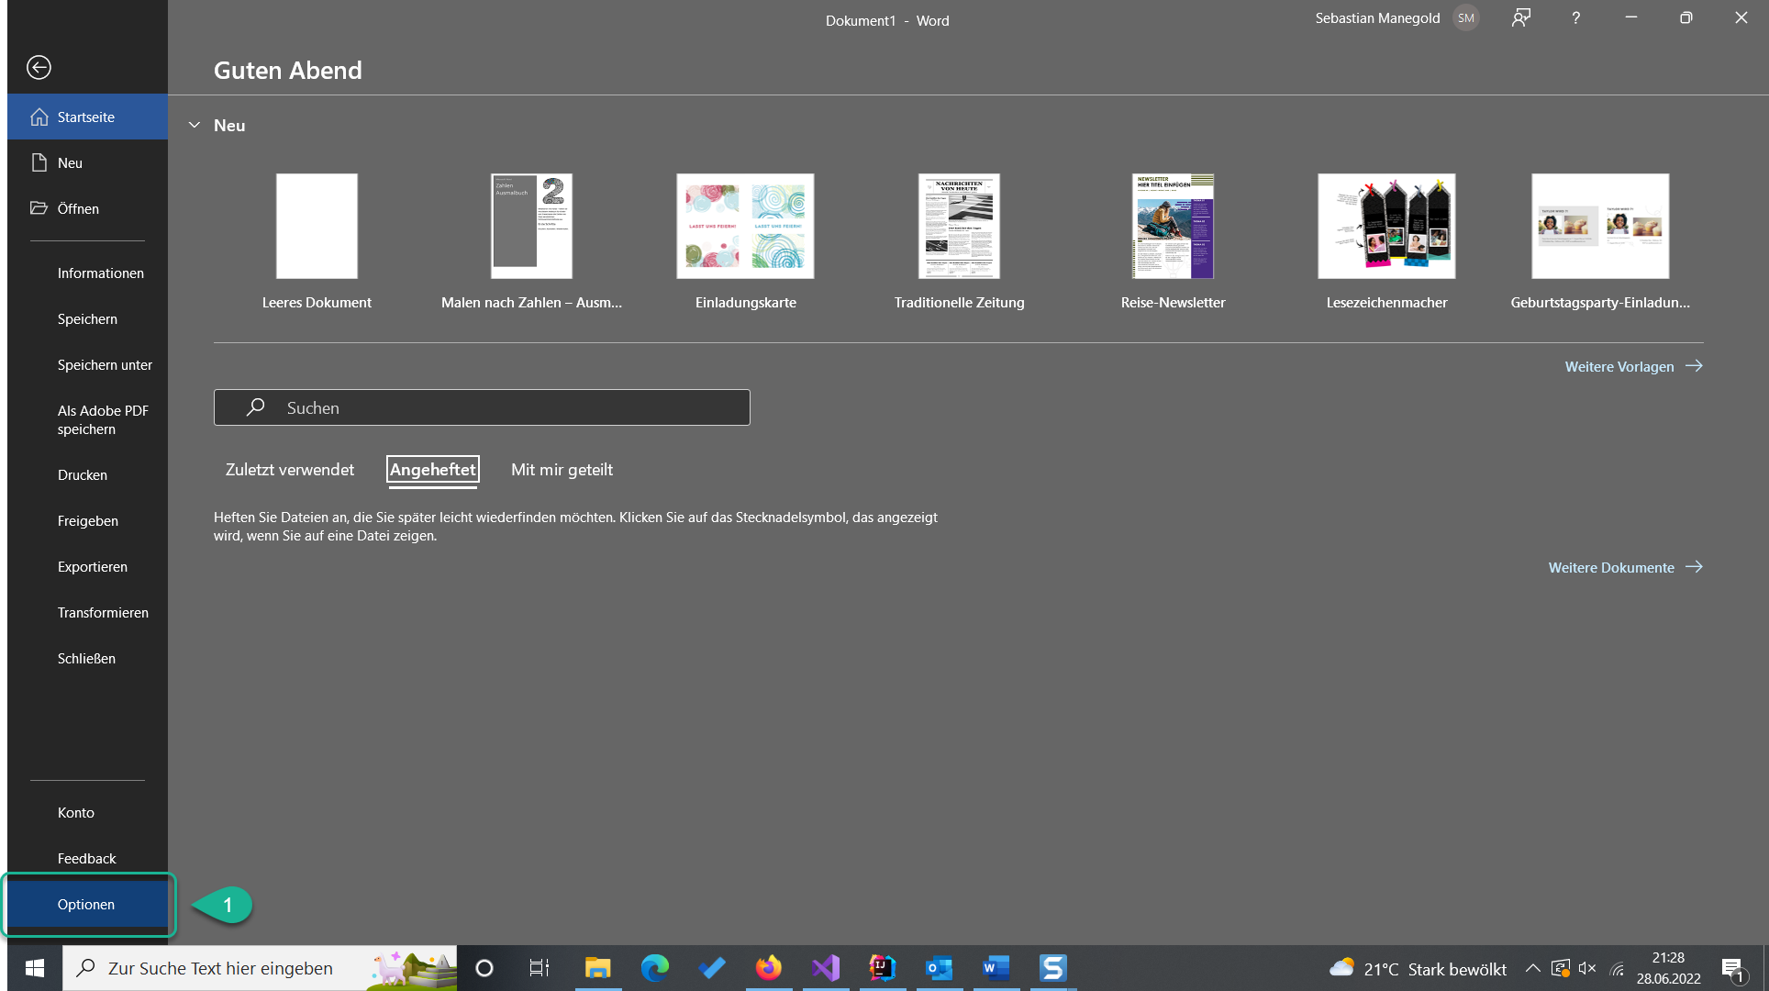
Task: Open the Optionen menu item
Action: coord(86,905)
